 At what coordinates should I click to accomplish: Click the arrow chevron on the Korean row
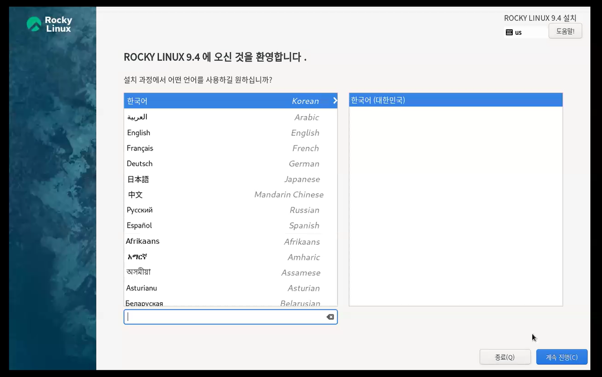pyautogui.click(x=335, y=100)
